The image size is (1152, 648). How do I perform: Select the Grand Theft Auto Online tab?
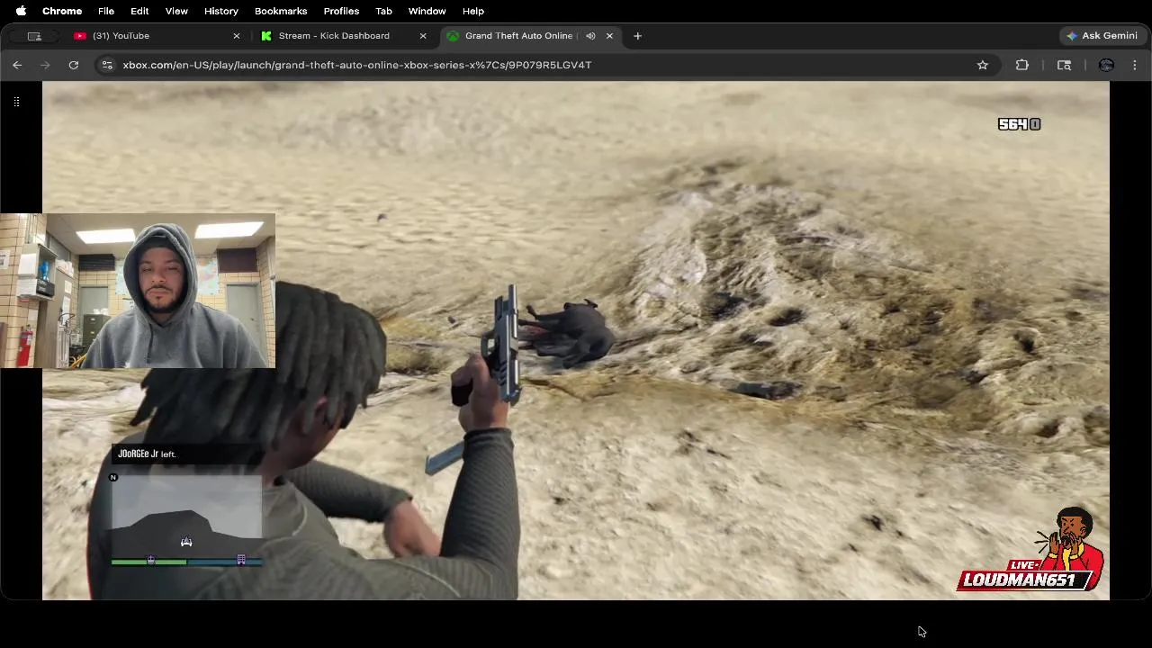tap(530, 36)
